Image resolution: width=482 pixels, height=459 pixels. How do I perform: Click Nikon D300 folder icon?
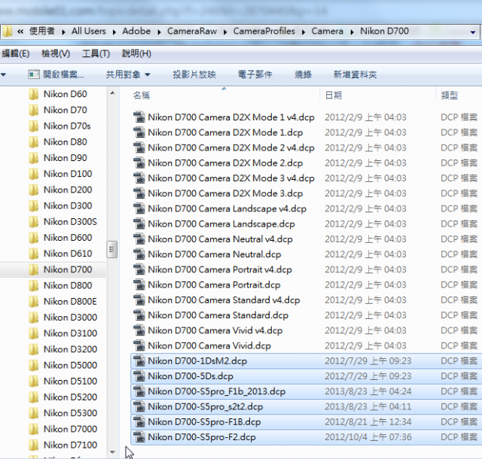click(33, 206)
